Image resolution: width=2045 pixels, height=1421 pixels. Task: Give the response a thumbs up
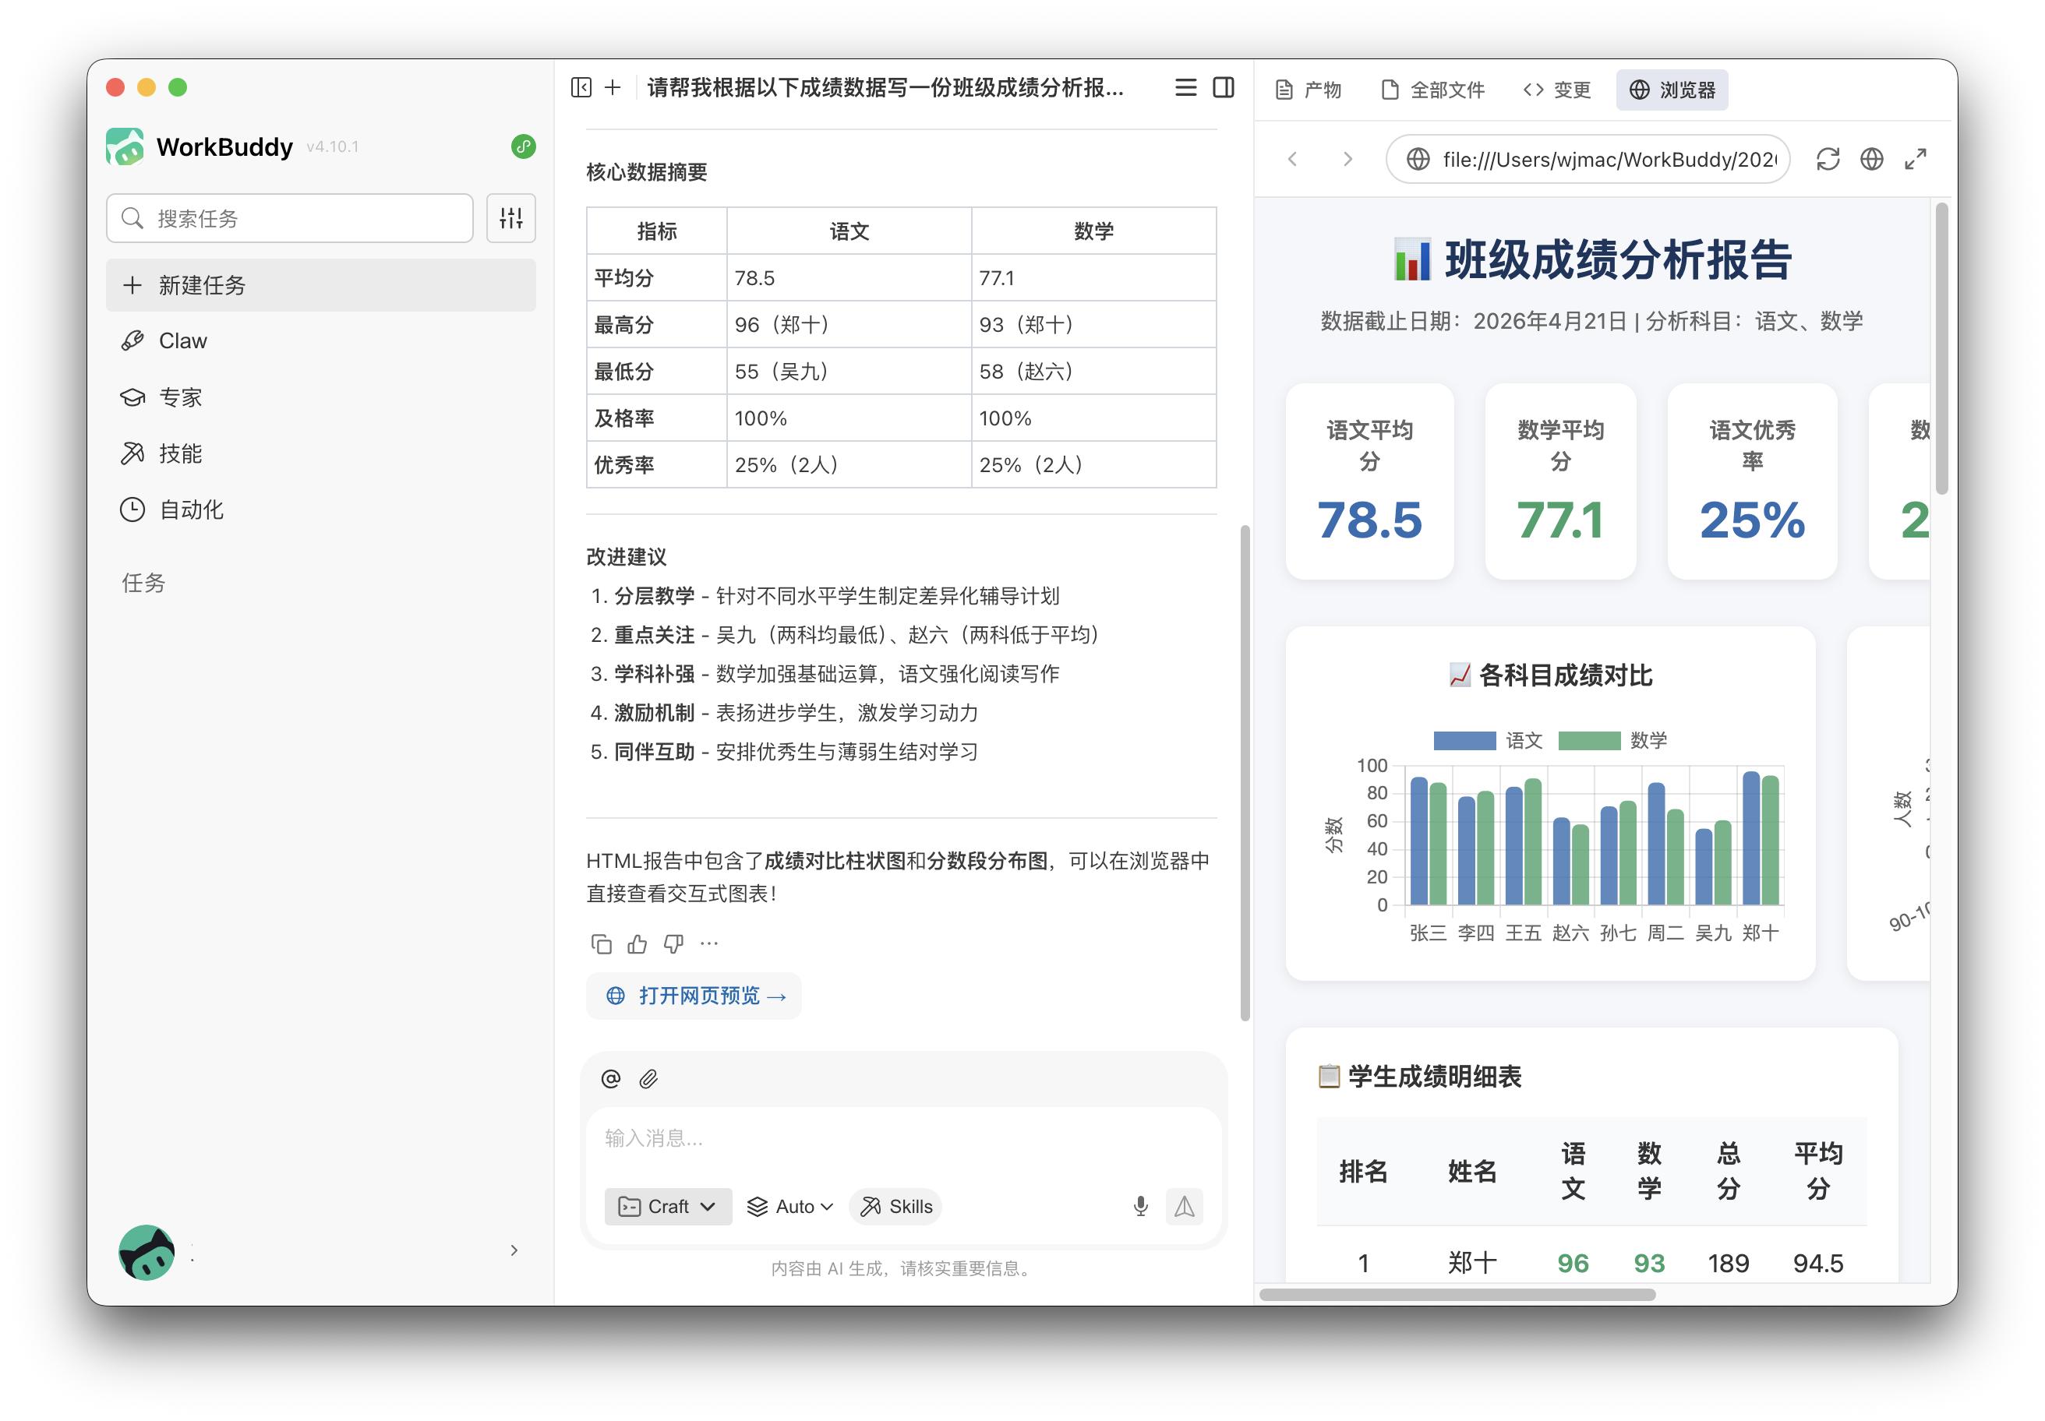pyautogui.click(x=638, y=943)
